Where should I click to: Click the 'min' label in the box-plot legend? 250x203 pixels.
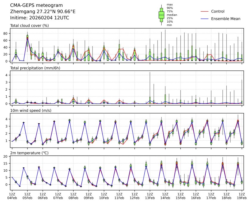(169, 25)
